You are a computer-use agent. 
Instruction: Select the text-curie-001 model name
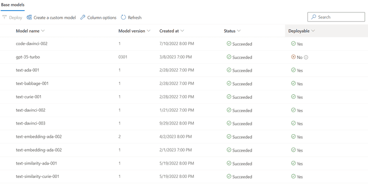(x=29, y=97)
